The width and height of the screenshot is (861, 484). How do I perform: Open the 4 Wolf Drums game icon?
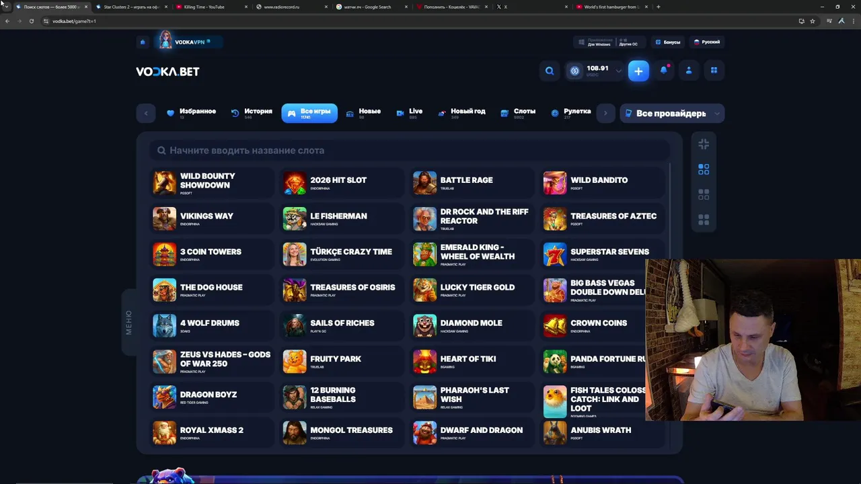pos(164,325)
